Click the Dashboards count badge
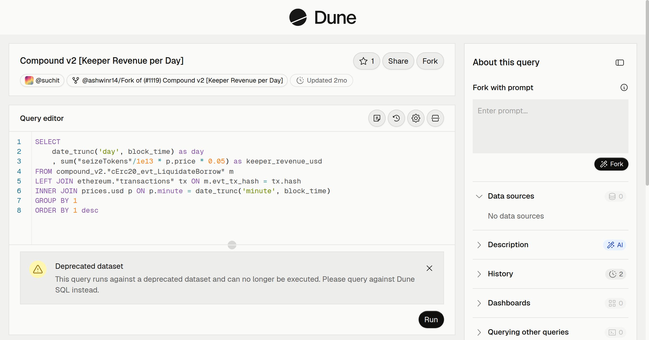 click(616, 303)
